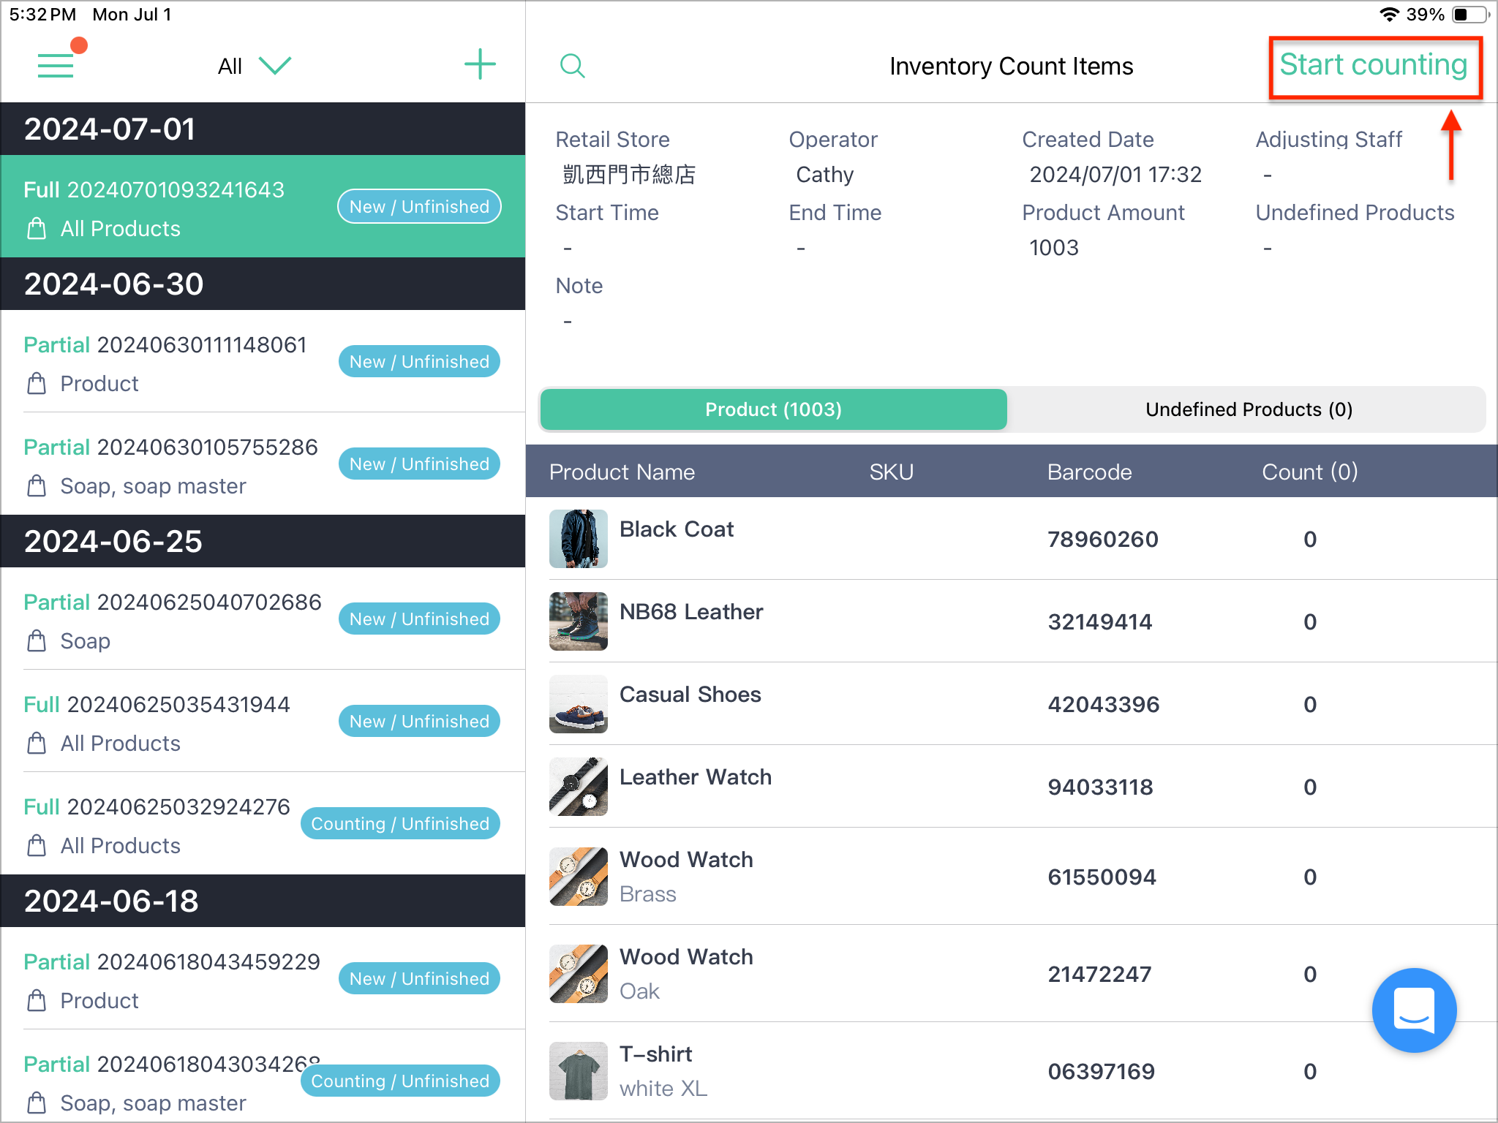Expand the All filter dropdown
The height and width of the screenshot is (1123, 1498).
tap(254, 66)
